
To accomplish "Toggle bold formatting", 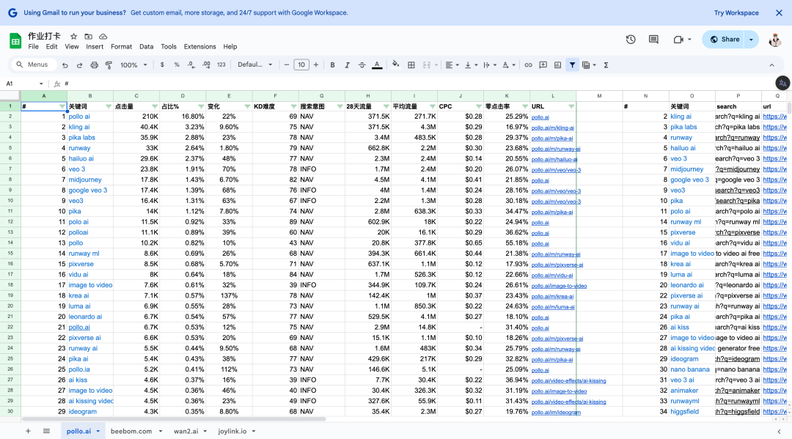I will pos(332,65).
